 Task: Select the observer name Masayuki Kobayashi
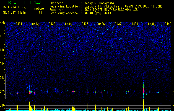point(99,3)
